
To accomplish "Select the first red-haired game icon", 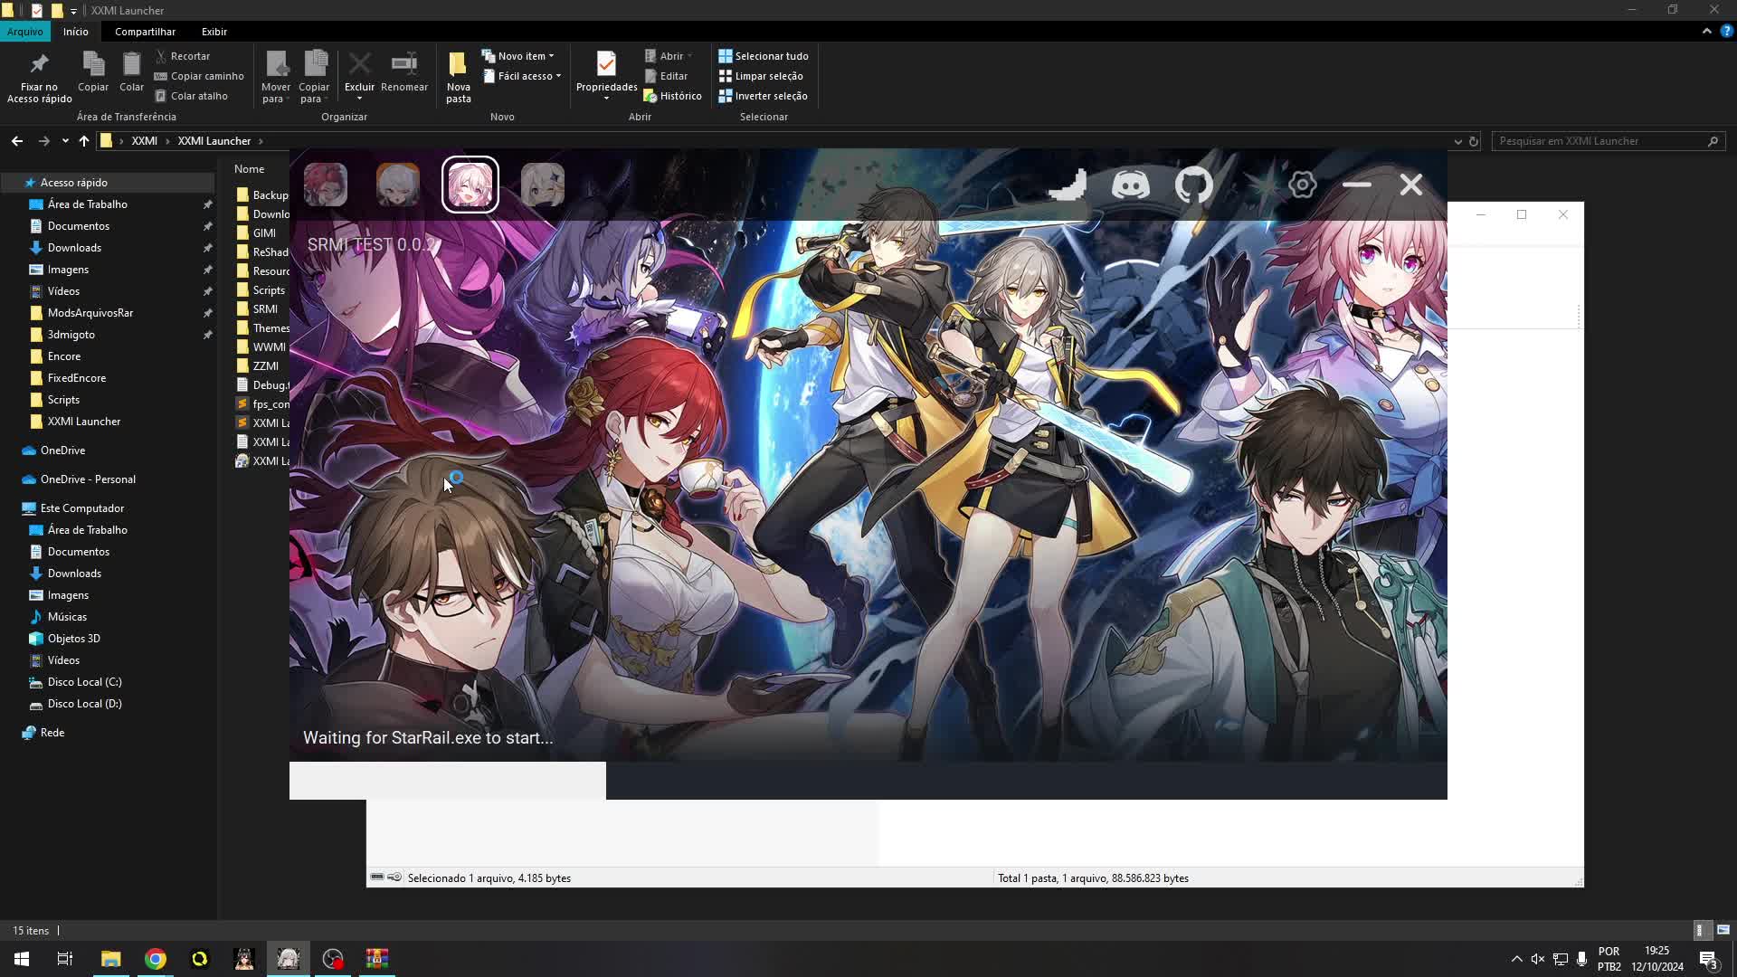I will pos(326,185).
